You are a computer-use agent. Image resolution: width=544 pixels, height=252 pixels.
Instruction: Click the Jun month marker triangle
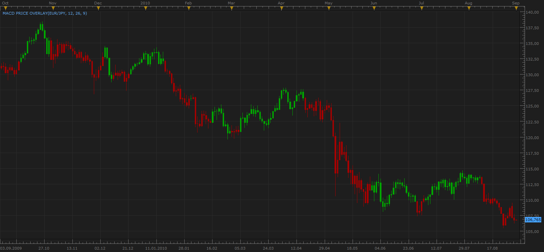[x=374, y=9]
